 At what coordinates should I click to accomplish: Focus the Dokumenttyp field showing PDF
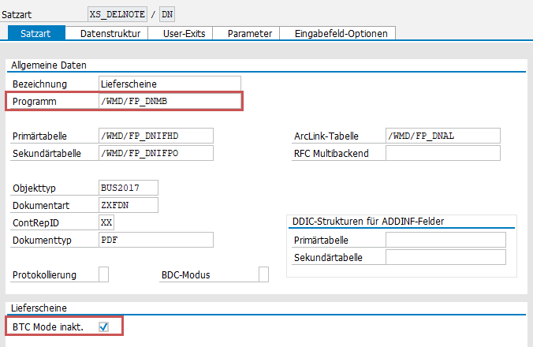click(155, 240)
